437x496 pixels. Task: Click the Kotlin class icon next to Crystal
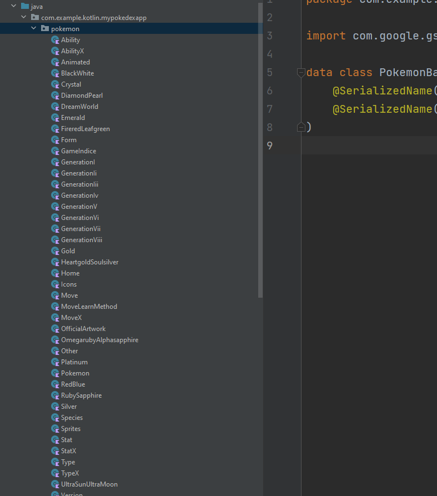55,84
